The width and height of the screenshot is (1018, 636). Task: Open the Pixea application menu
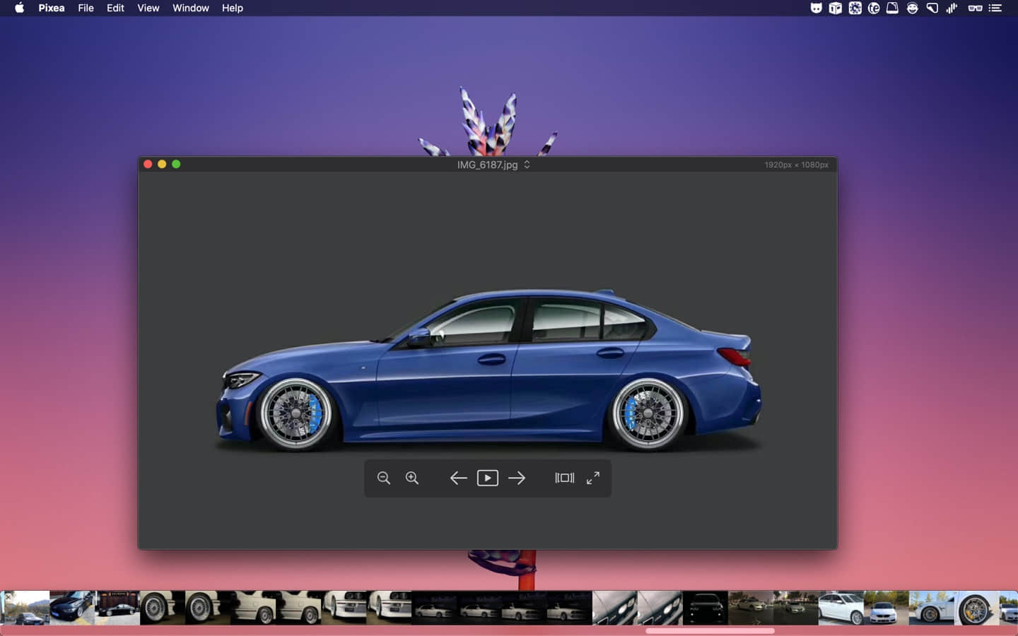coord(52,8)
